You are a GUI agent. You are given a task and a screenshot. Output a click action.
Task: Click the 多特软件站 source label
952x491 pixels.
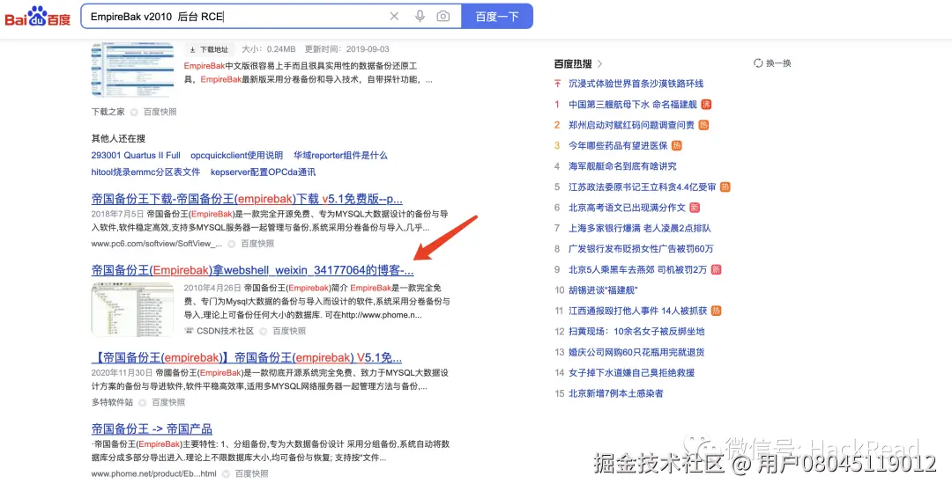tap(112, 402)
